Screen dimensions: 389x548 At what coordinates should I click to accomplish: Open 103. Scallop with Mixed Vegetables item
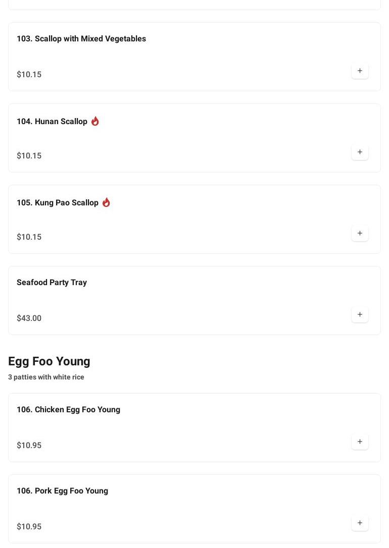pos(81,39)
